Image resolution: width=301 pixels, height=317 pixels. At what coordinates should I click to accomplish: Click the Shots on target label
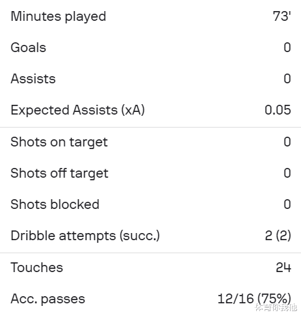coord(59,143)
